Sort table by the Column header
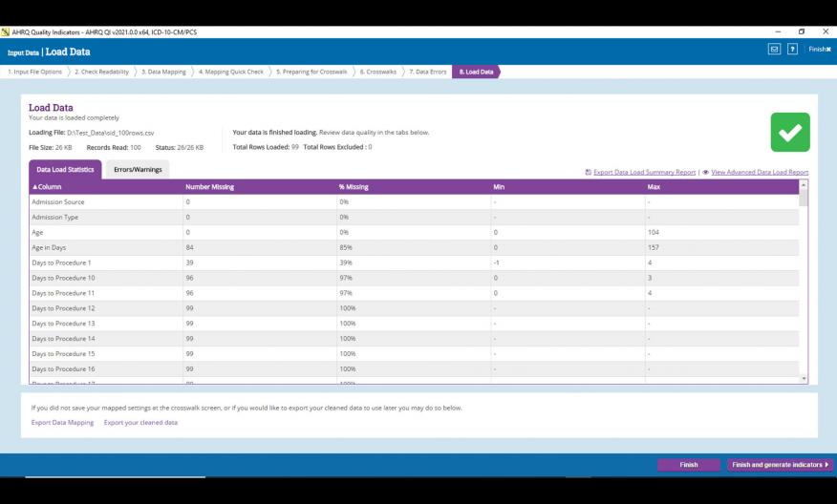Screen dimensions: 837x504 pos(47,187)
